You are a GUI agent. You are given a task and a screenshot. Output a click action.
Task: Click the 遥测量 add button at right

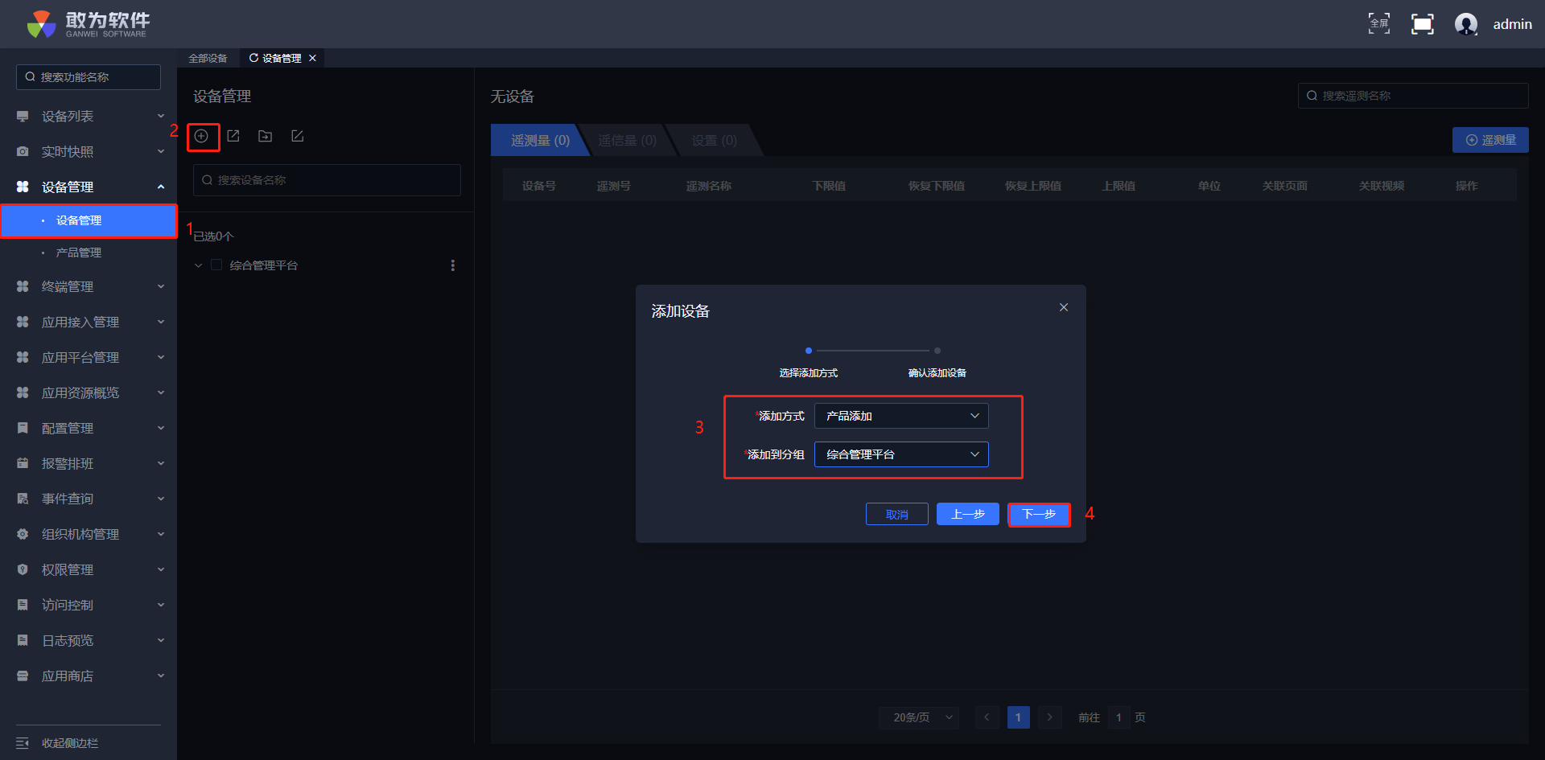[1490, 140]
